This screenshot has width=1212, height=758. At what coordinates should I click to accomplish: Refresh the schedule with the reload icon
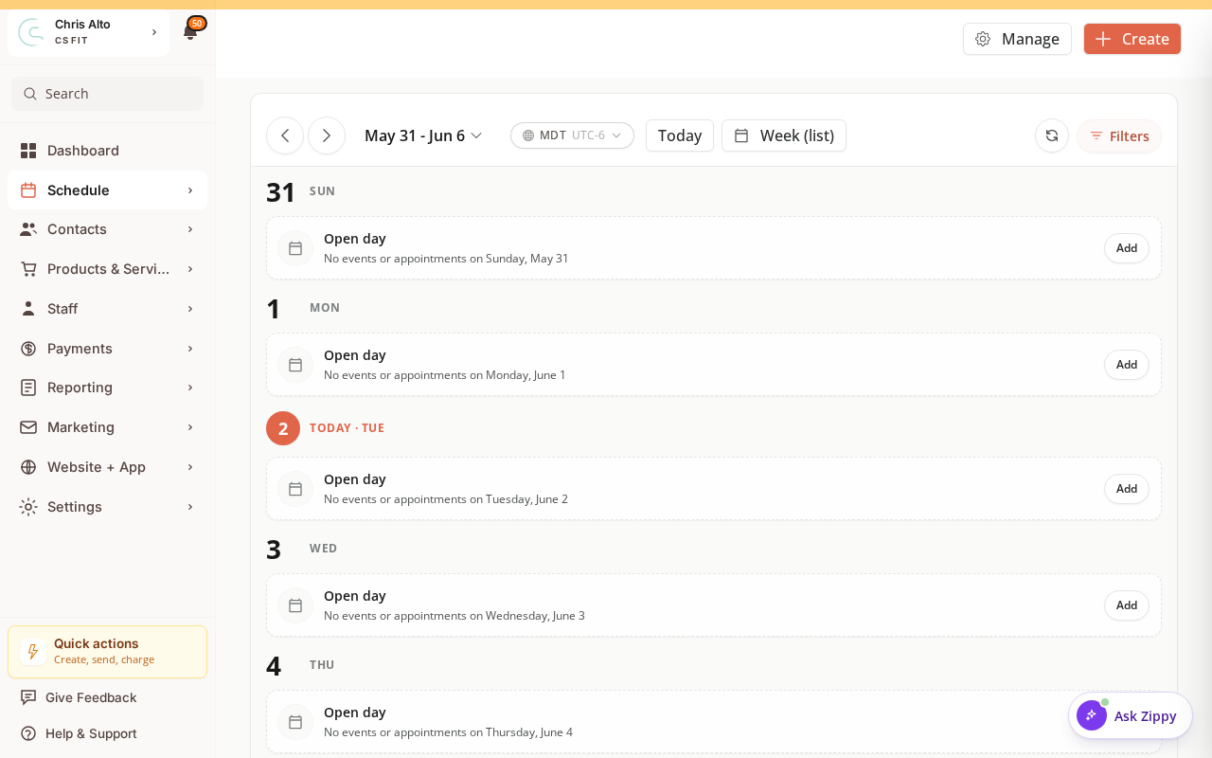[x=1052, y=135]
